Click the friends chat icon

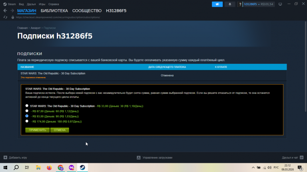pos(302,157)
